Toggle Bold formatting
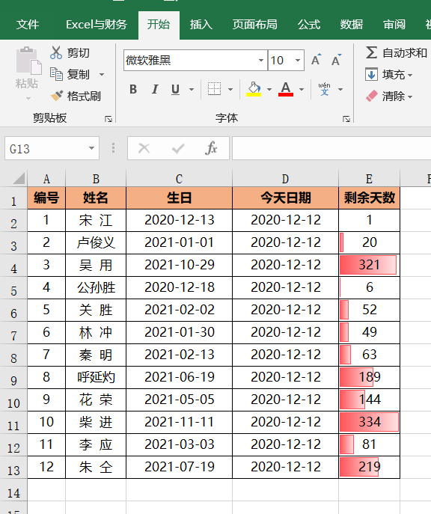The height and width of the screenshot is (514, 431). tap(133, 89)
